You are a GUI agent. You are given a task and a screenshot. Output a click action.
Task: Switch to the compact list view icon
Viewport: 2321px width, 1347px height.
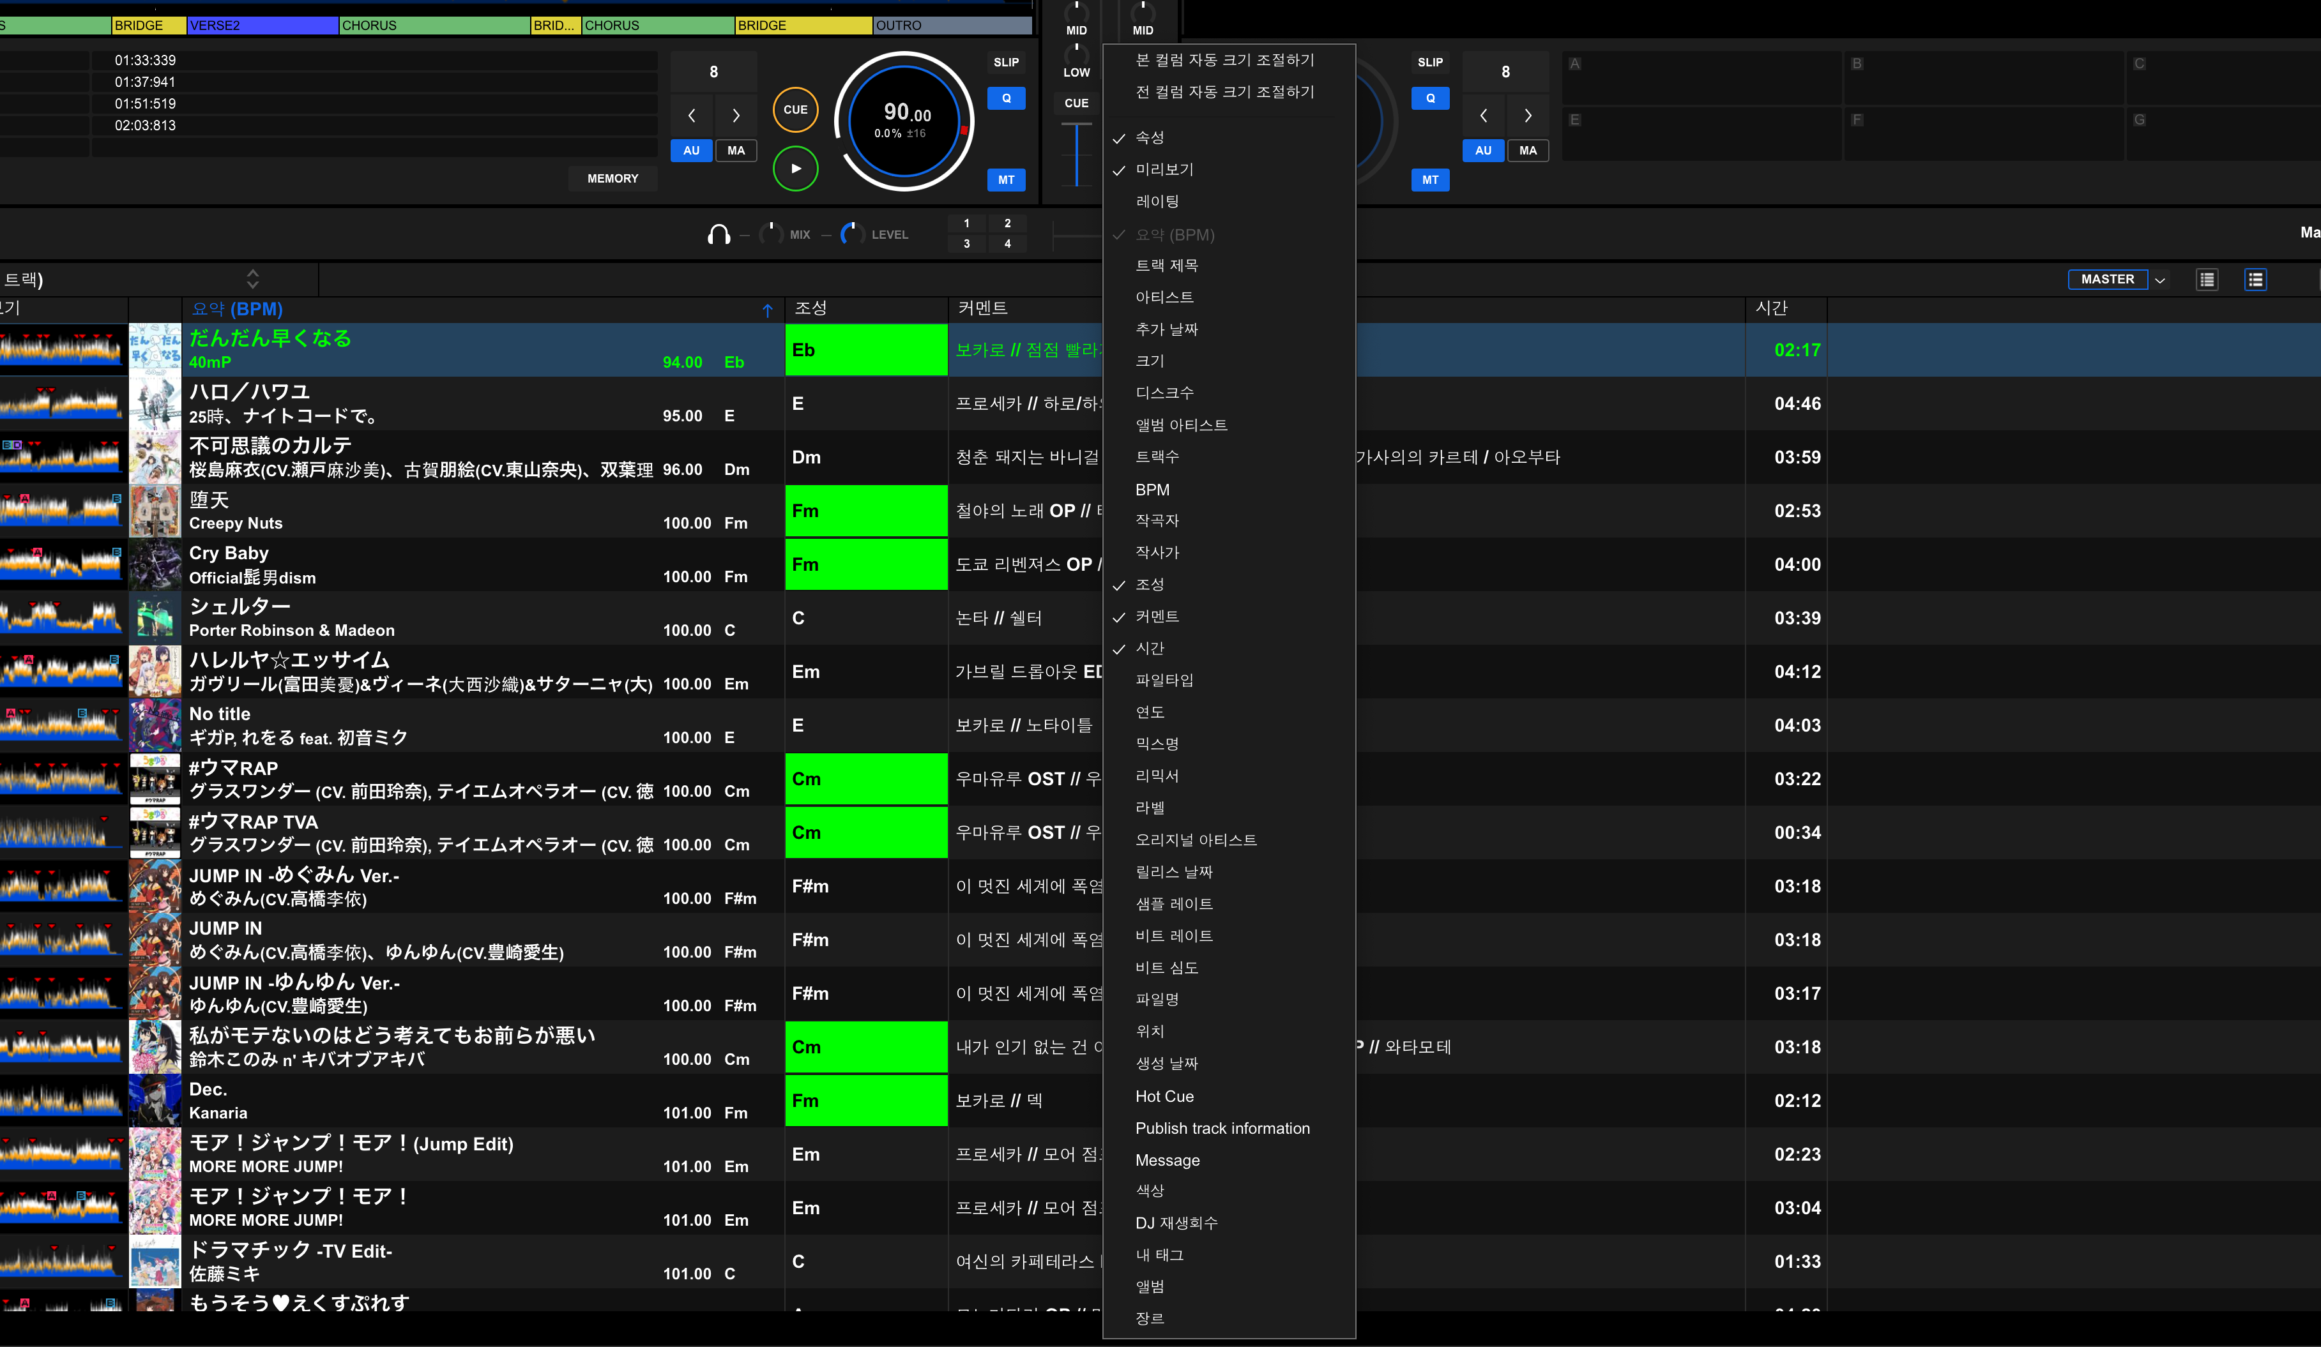(x=2207, y=280)
